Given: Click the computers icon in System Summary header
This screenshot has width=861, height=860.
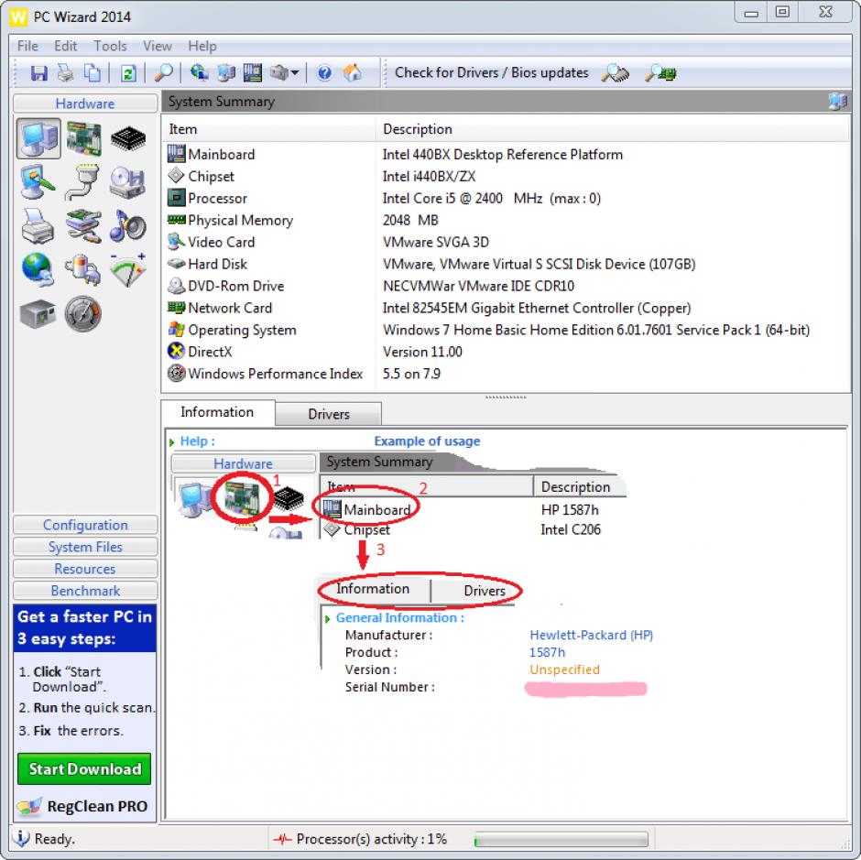Looking at the screenshot, I should click(x=837, y=101).
